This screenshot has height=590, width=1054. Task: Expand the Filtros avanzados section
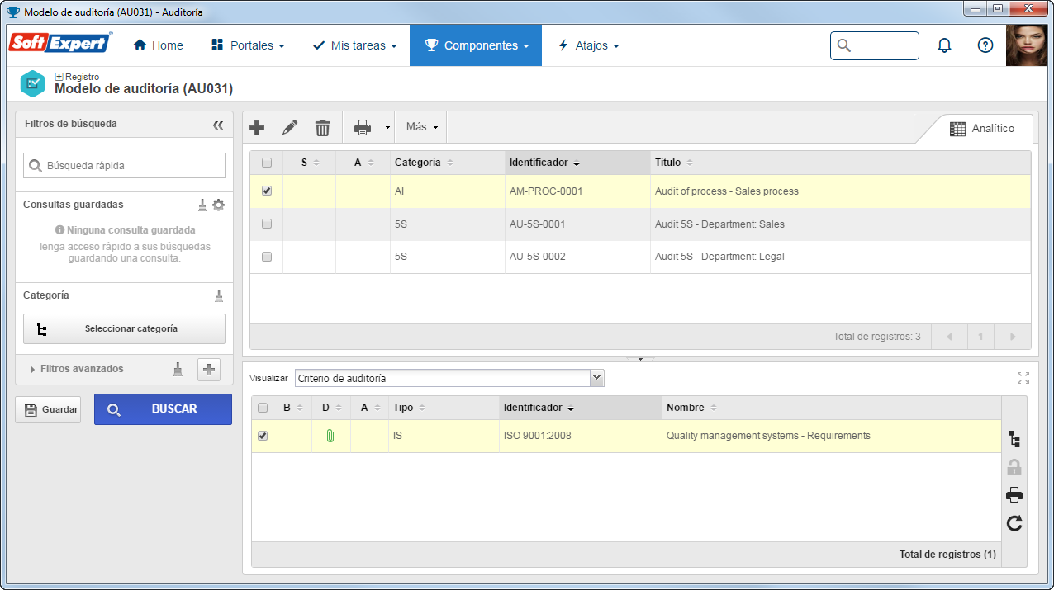[77, 369]
